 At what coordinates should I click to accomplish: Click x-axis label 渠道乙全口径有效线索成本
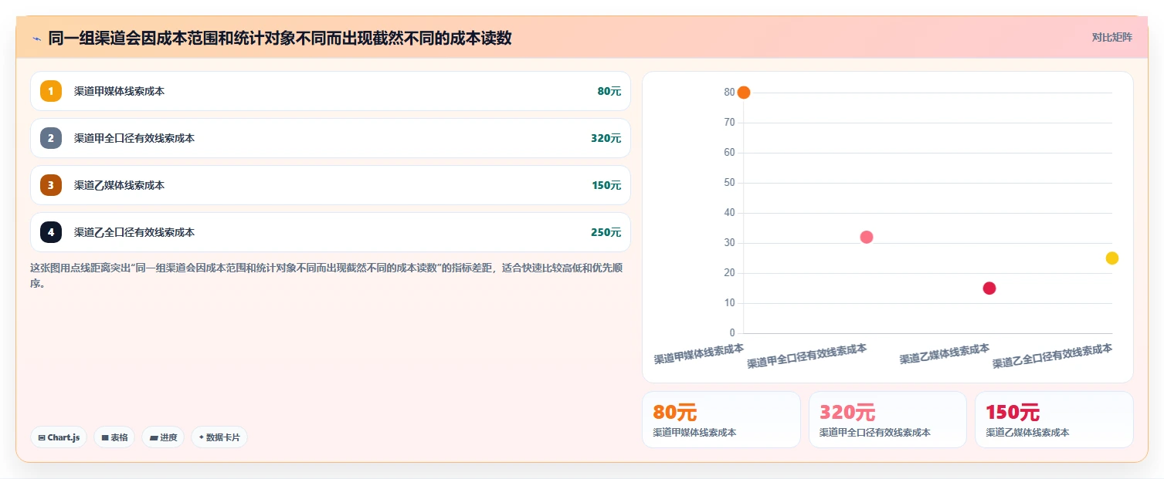1052,356
